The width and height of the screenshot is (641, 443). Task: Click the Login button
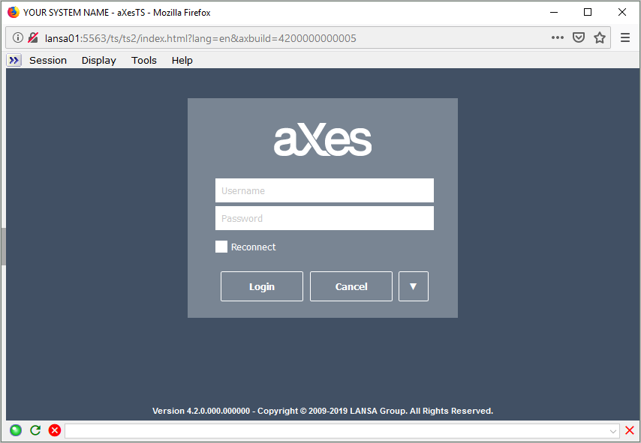pos(262,286)
